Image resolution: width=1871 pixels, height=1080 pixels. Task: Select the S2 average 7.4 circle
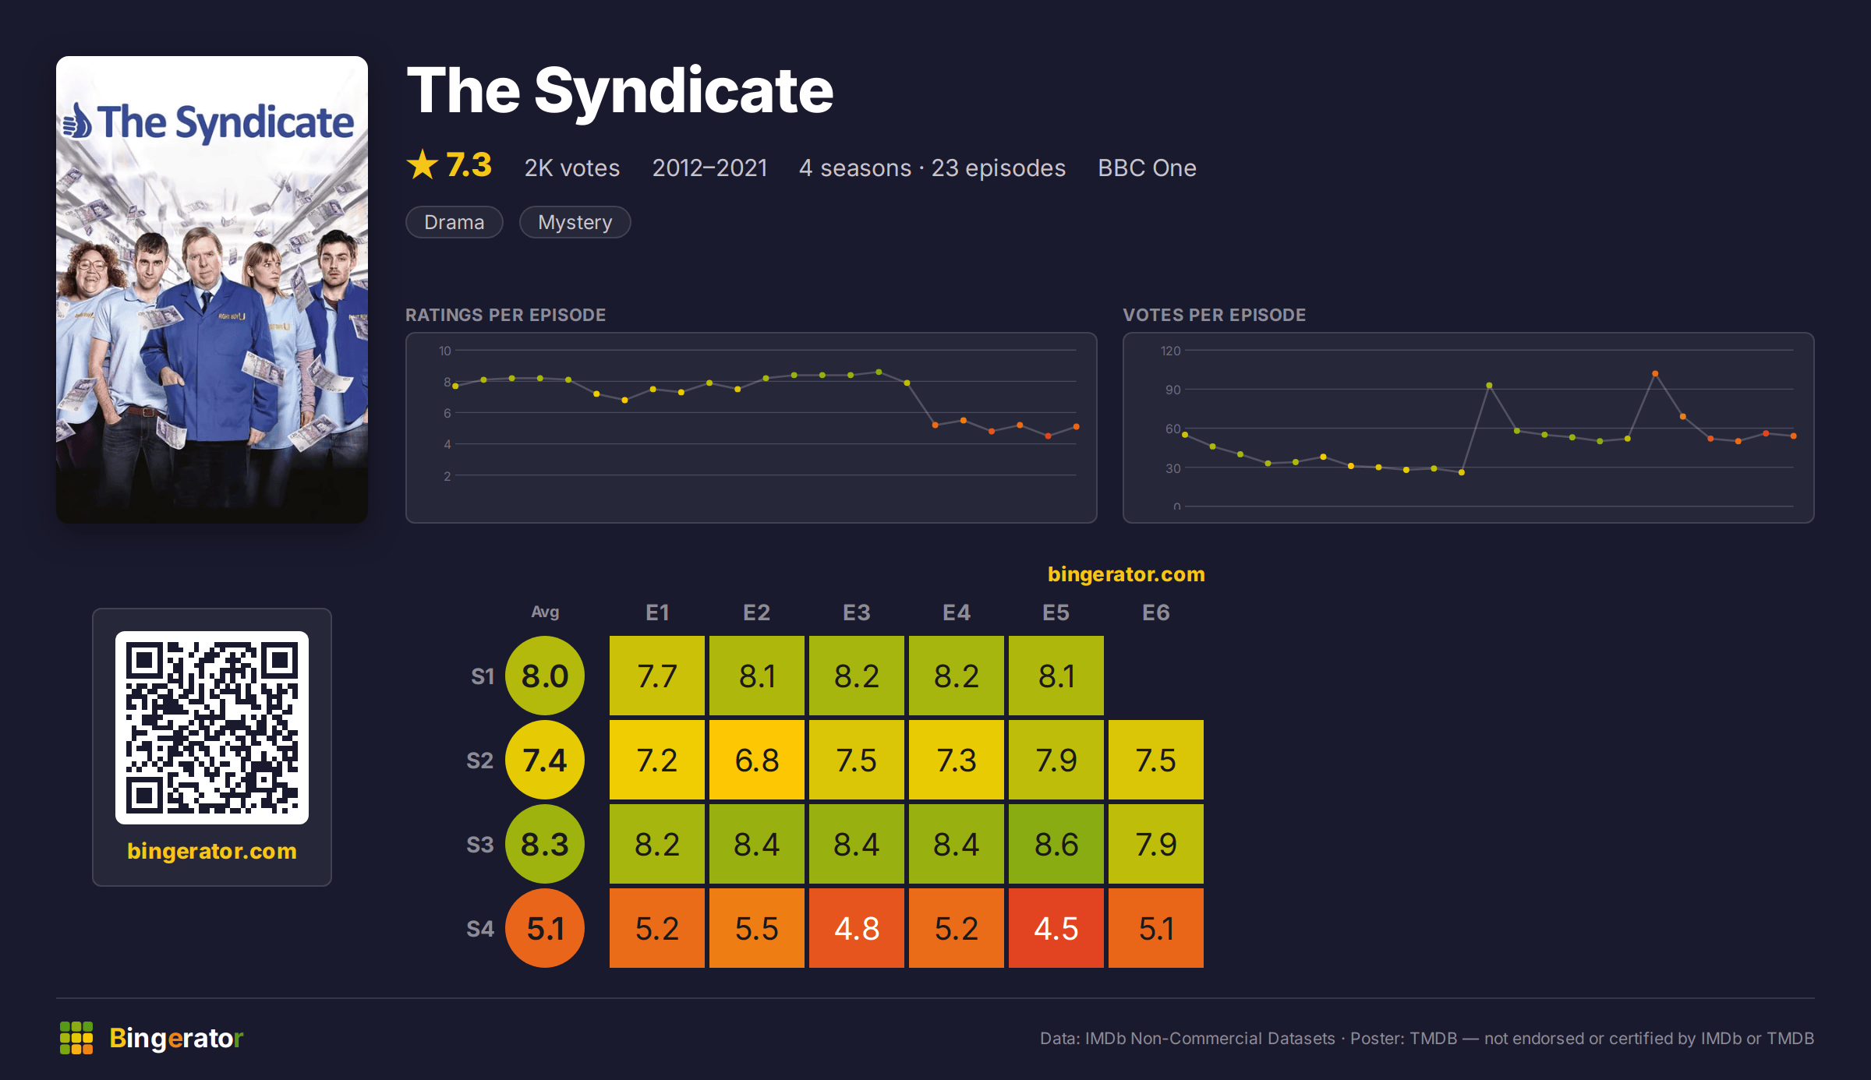click(545, 760)
